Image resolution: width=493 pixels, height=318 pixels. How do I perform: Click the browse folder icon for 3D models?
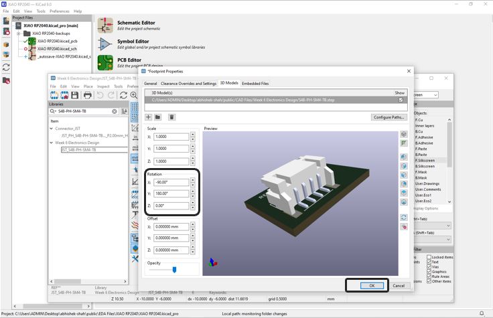pos(158,117)
